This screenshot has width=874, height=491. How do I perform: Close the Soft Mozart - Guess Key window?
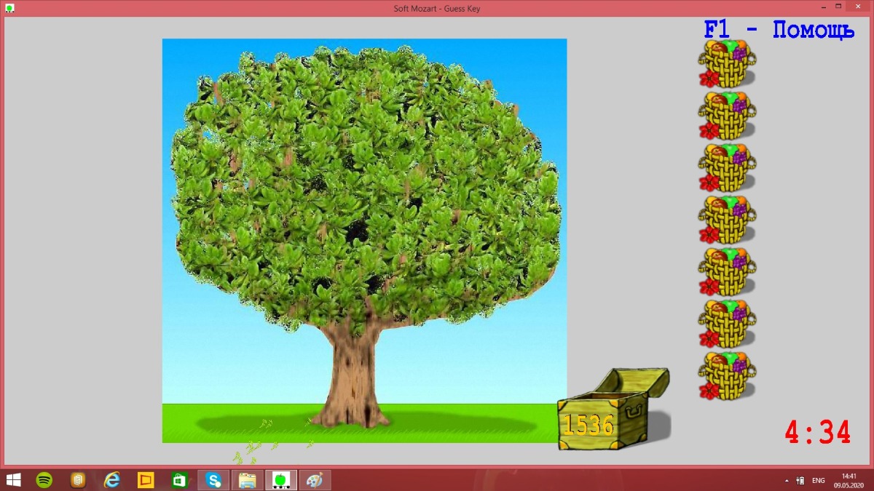(x=857, y=7)
